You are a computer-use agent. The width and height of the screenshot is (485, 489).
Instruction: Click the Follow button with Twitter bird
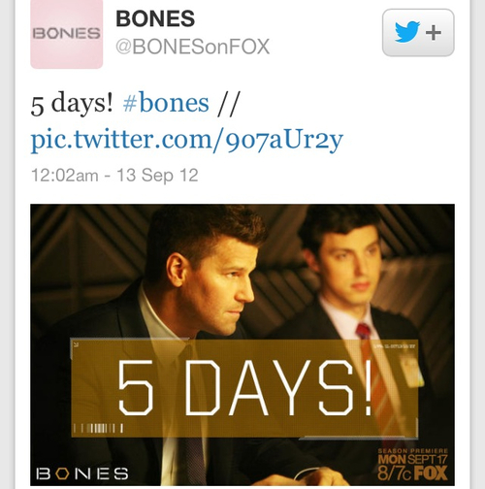418,33
